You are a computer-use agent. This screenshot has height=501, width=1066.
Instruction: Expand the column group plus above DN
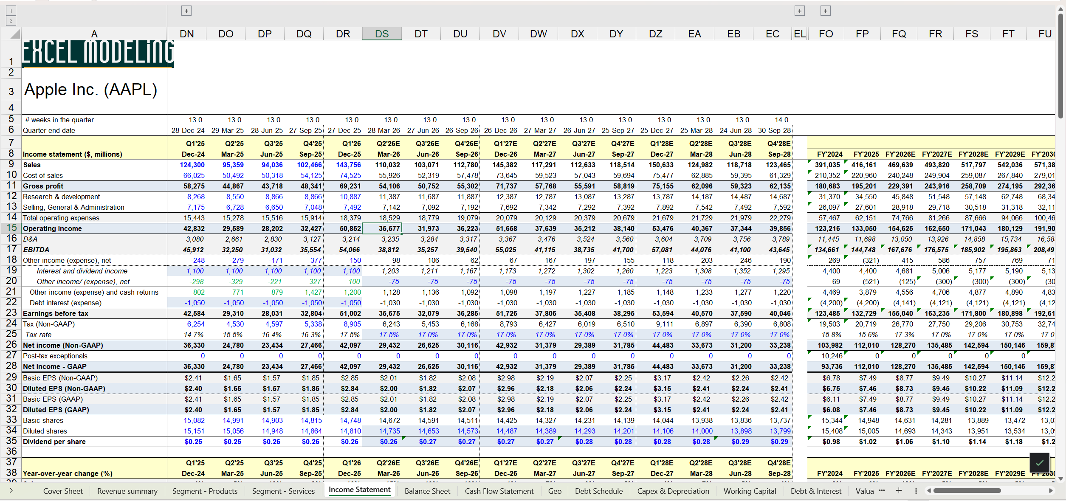tap(186, 11)
